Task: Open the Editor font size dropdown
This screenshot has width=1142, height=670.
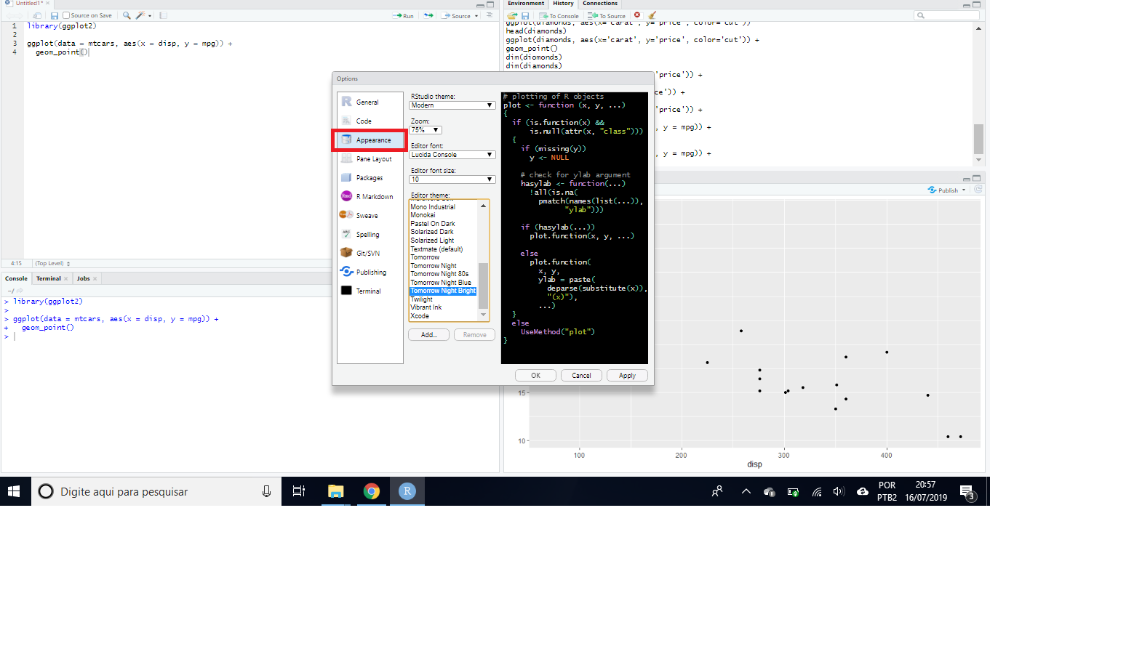Action: (x=452, y=179)
